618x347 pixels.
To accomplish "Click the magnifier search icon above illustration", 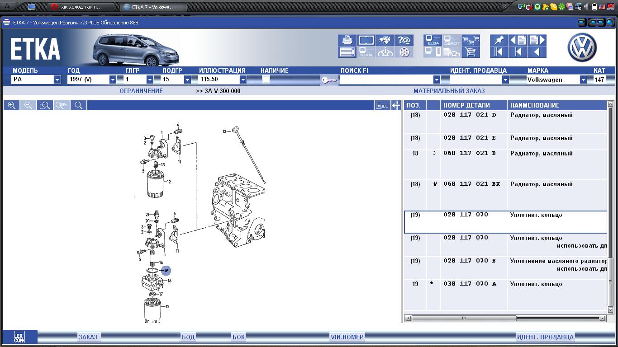I will tap(78, 105).
